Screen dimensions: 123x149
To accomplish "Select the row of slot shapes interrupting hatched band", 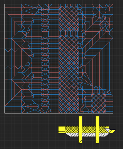I will (x=69, y=33).
